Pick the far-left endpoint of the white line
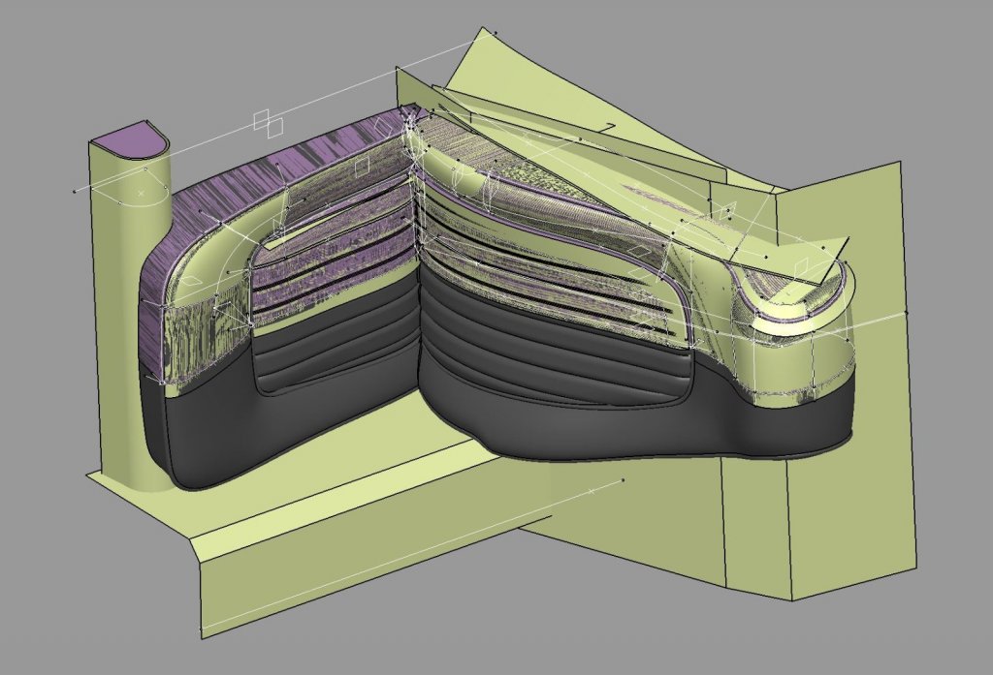 pyautogui.click(x=76, y=192)
